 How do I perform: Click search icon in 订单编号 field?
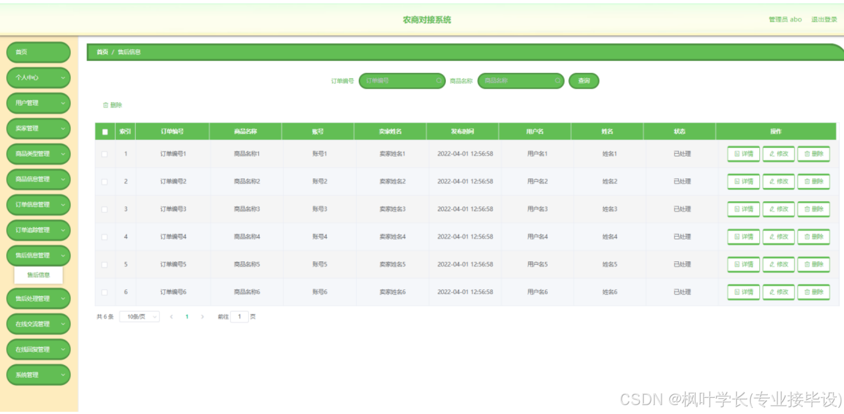click(x=439, y=81)
